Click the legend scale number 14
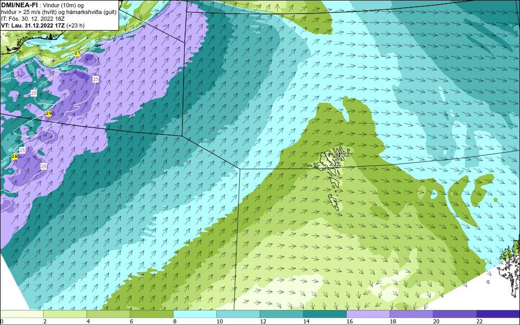Image resolution: width=520 pixels, height=325 pixels. pyautogui.click(x=306, y=321)
